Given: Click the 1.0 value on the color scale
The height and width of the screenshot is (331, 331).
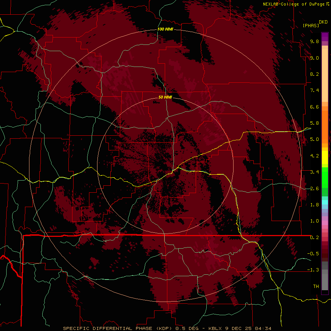Looking at the screenshot, I should (314, 221).
